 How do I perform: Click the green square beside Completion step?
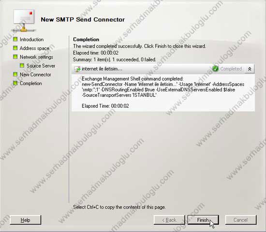15,83
